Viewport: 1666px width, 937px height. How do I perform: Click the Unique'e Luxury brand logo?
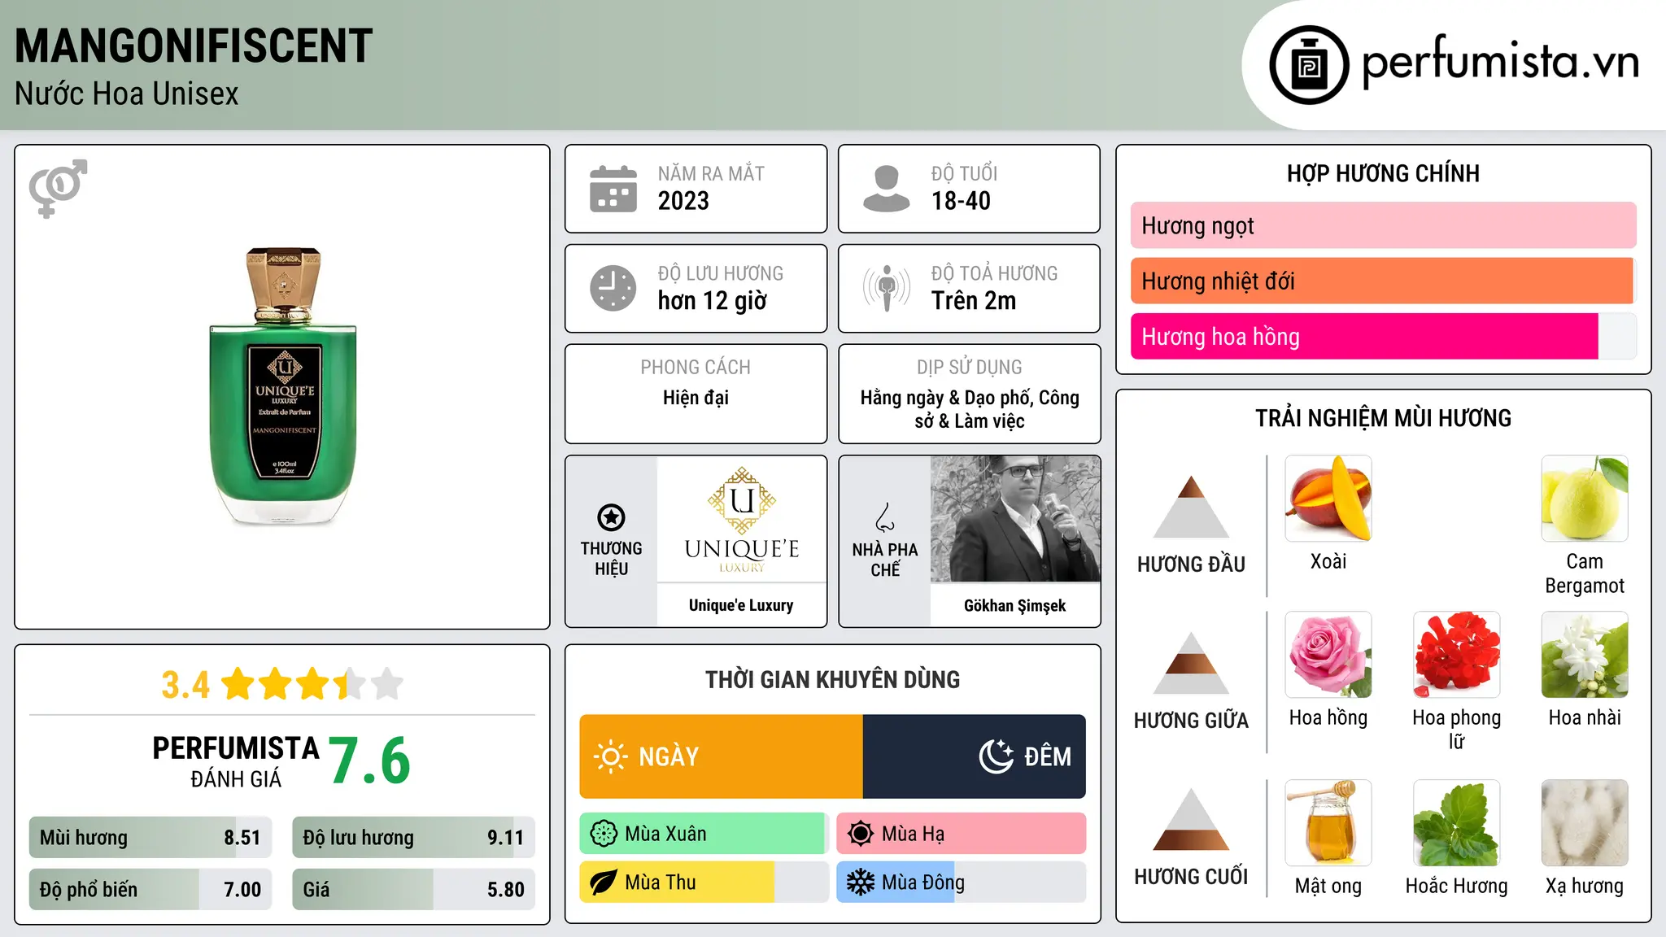pyautogui.click(x=741, y=520)
